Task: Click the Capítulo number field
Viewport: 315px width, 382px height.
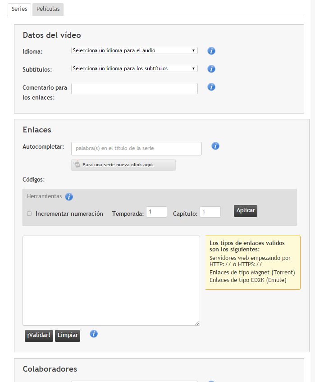Action: [210, 212]
